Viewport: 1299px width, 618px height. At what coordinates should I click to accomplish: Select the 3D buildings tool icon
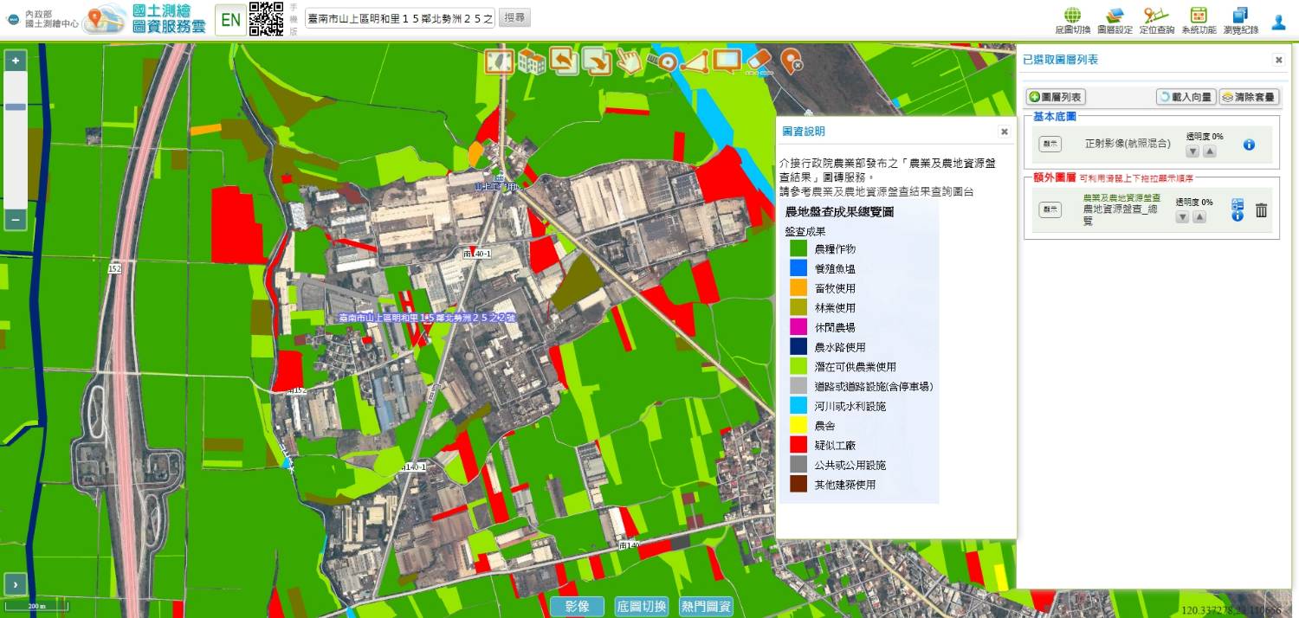532,61
